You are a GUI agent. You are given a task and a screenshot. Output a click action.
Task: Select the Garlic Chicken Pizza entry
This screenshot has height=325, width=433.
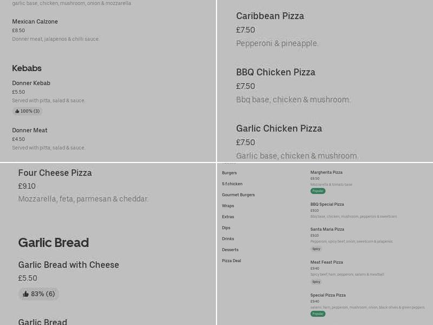click(279, 128)
